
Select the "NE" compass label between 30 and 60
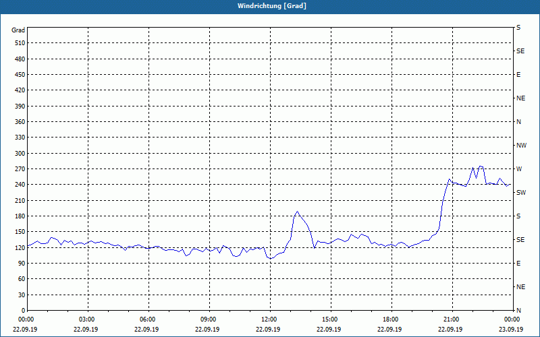(520, 287)
